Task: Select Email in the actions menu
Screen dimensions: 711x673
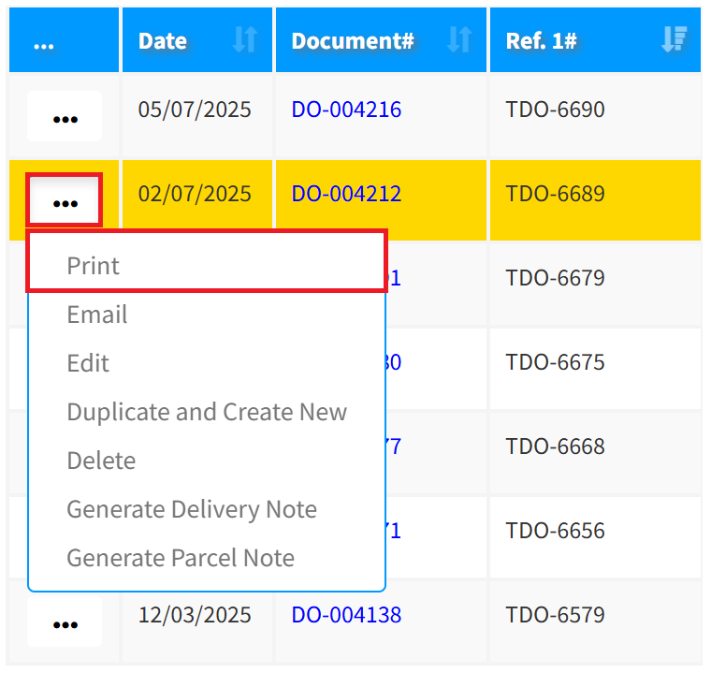Action: pyautogui.click(x=97, y=315)
